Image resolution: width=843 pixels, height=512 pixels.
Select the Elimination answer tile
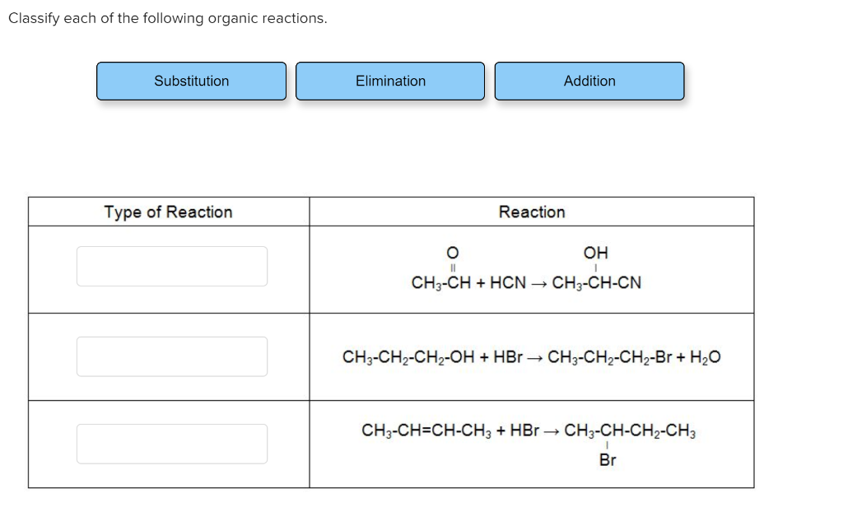(390, 81)
